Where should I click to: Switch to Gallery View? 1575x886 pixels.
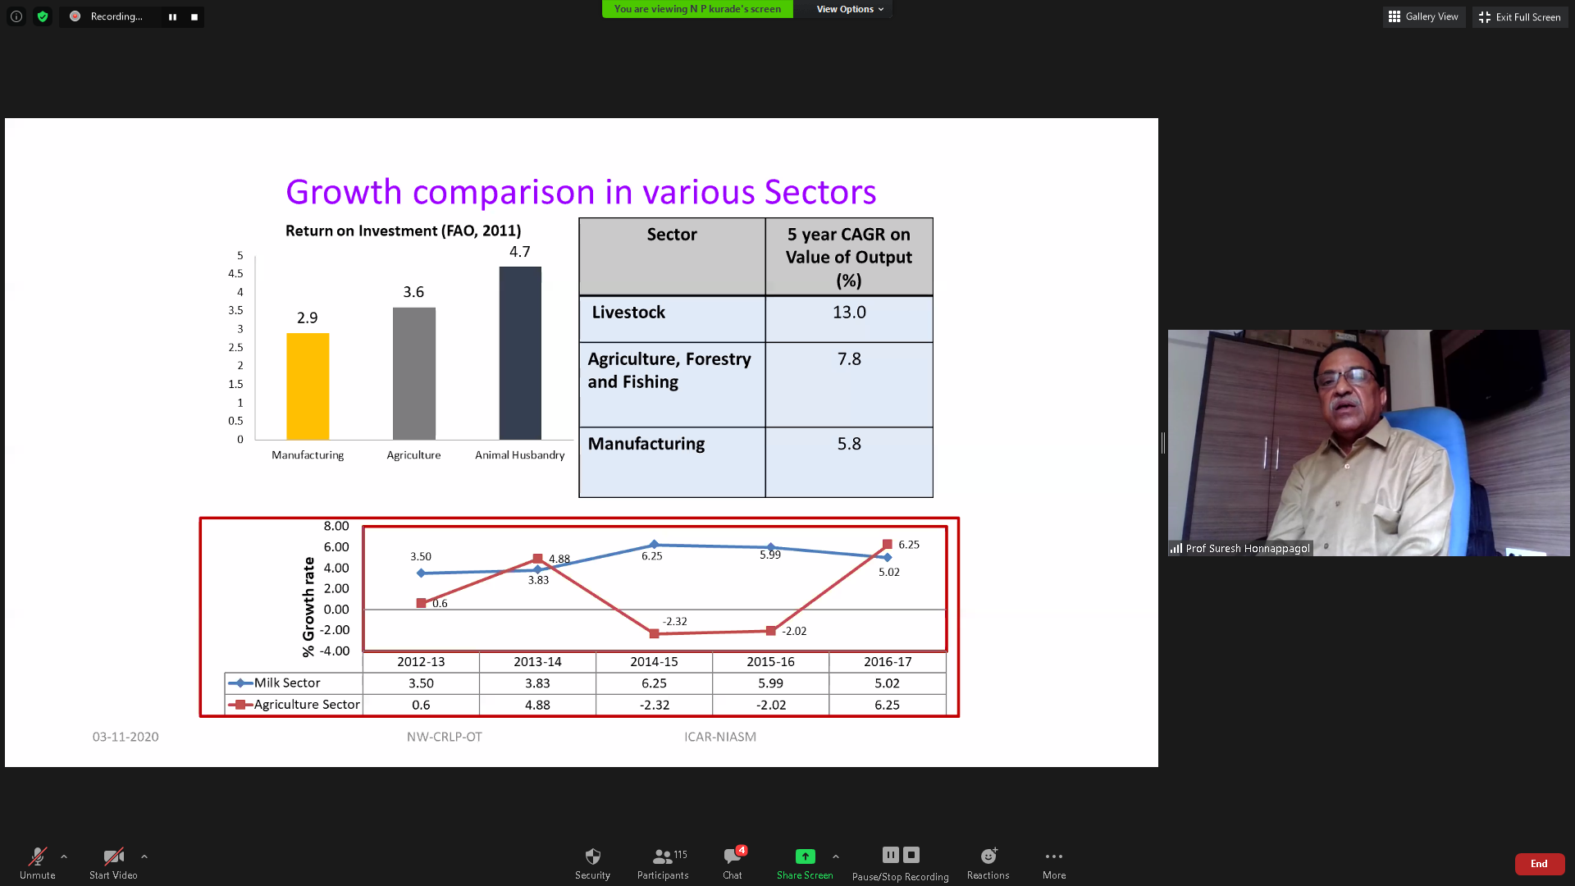point(1423,16)
